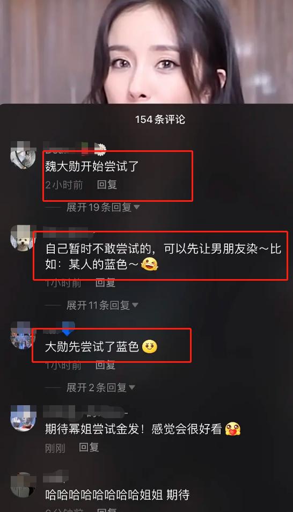Open the 魏大勋开始尝试了 comment text
293x512 pixels.
[92, 166]
